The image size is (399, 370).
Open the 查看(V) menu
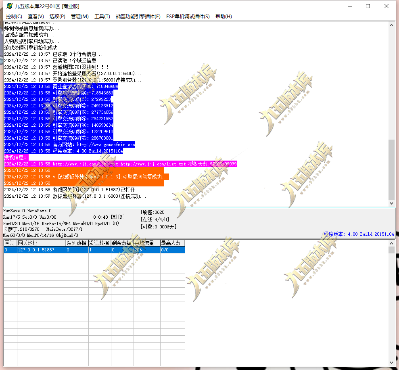click(36, 17)
